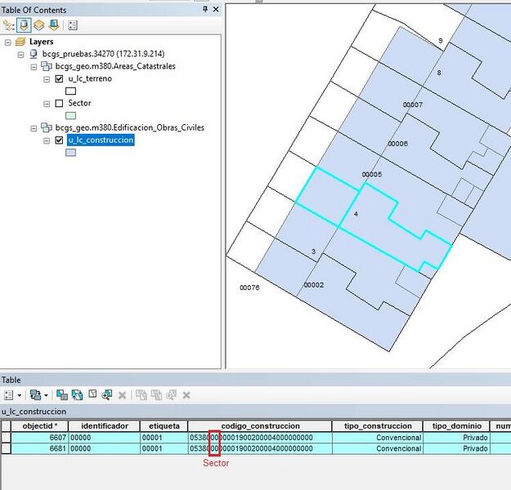Image resolution: width=511 pixels, height=490 pixels.
Task: Open u_lc_construccion blue symbol swatch
Action: (x=70, y=153)
